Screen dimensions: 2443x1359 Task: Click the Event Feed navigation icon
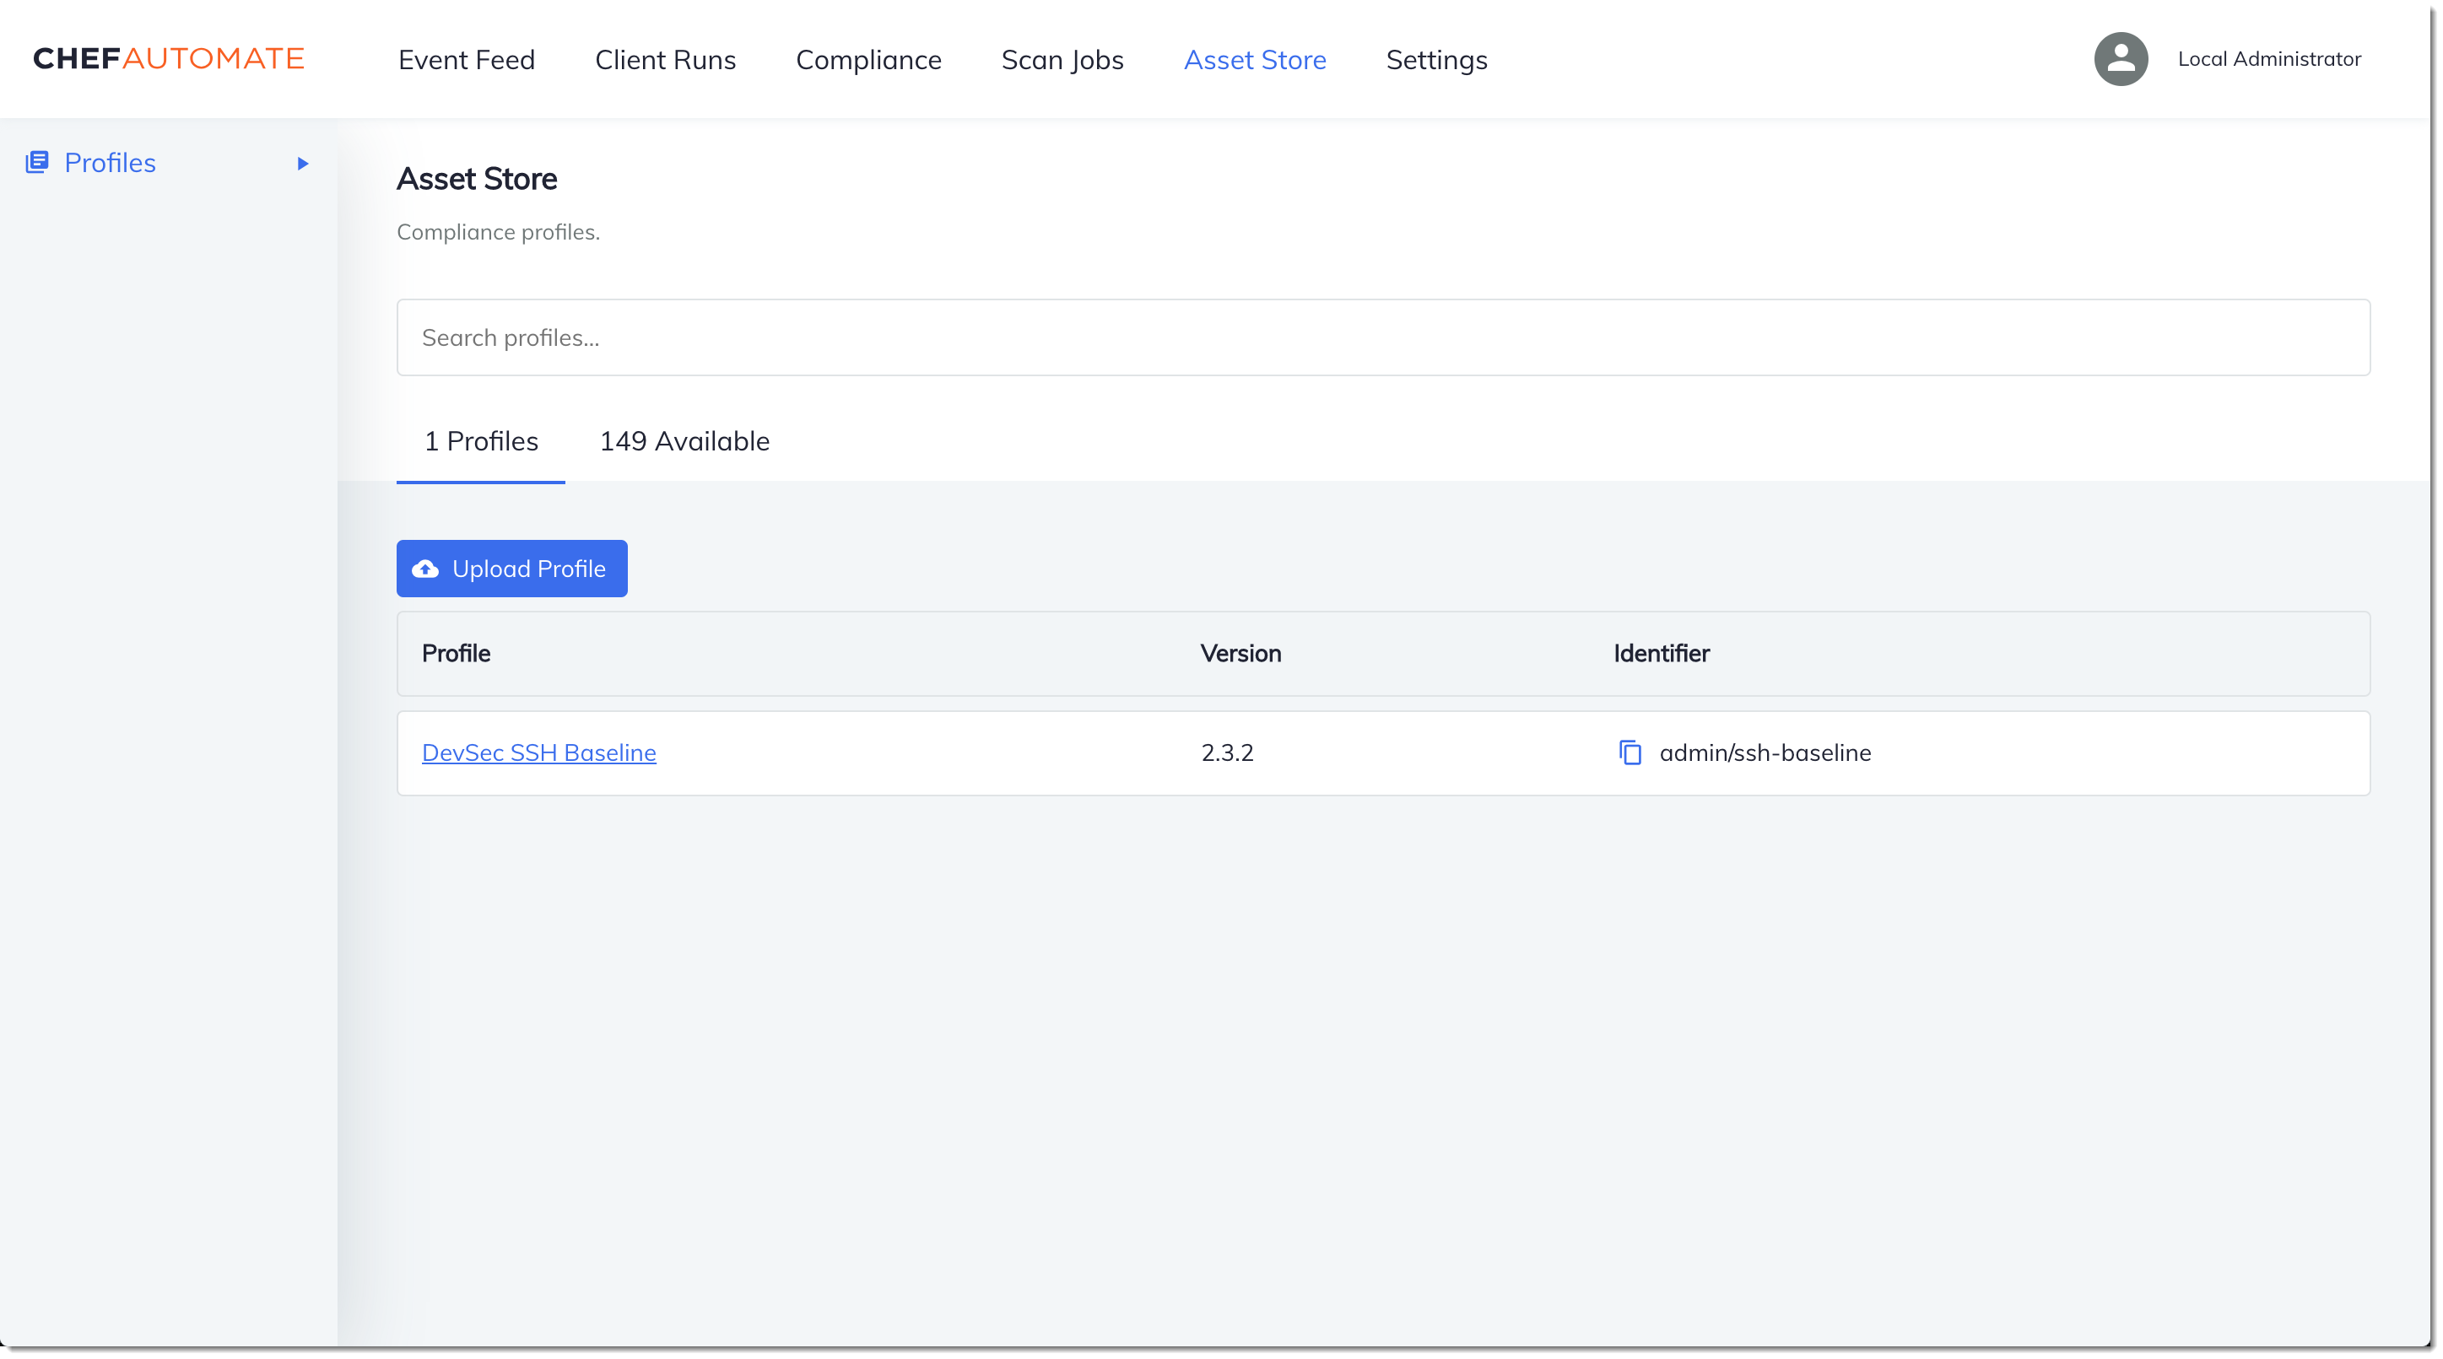(x=465, y=58)
